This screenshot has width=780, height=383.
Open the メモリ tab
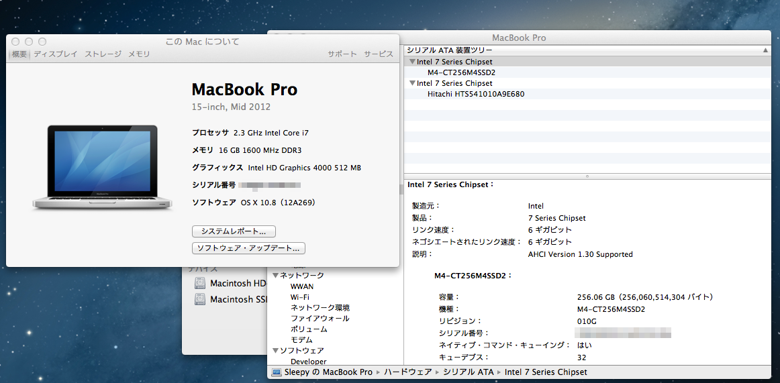(x=139, y=54)
